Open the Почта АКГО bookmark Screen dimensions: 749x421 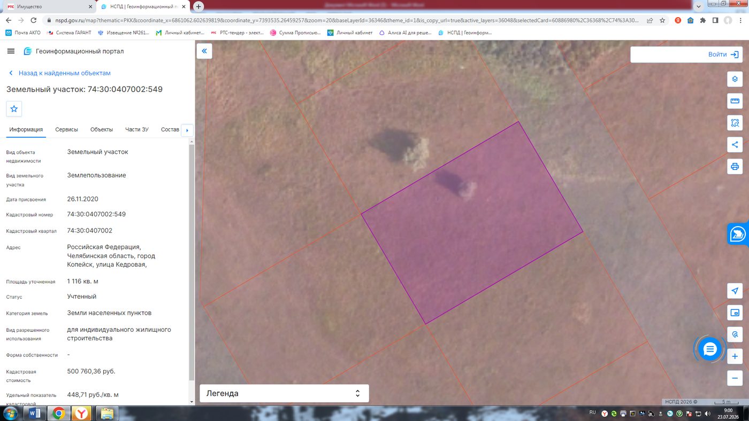coord(22,33)
